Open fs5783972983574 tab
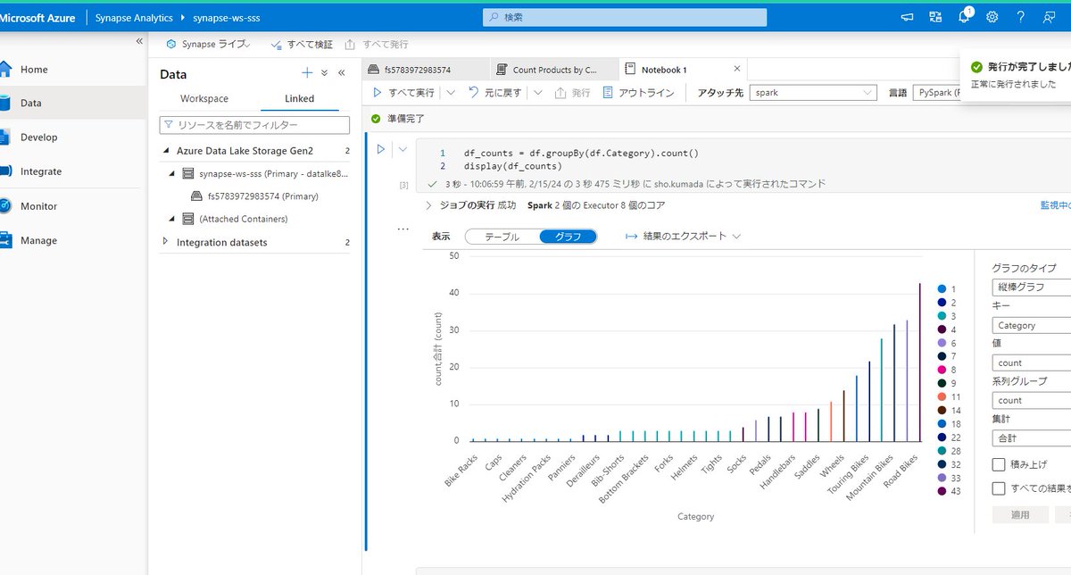 pyautogui.click(x=428, y=70)
